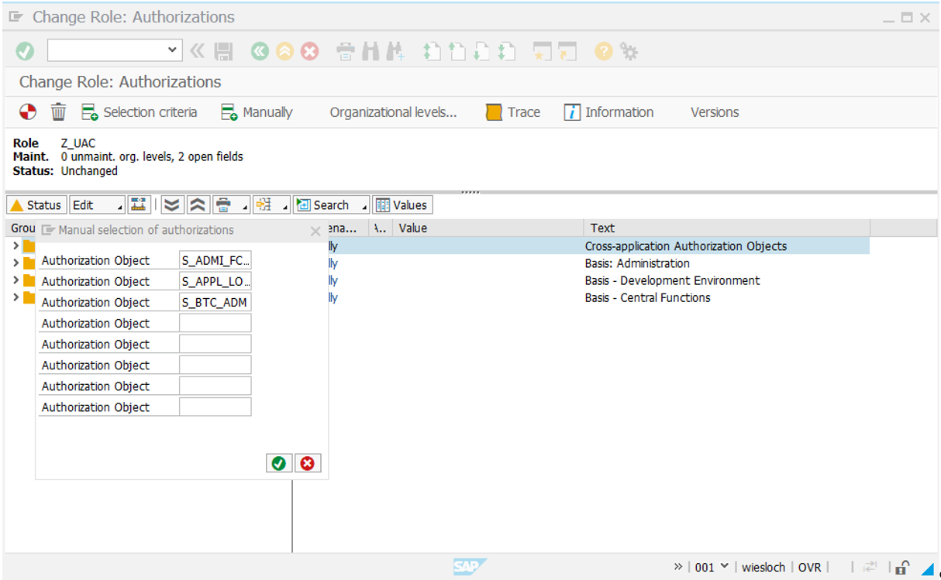Click the Delete trash can icon
This screenshot has height=580, width=941.
pos(58,112)
